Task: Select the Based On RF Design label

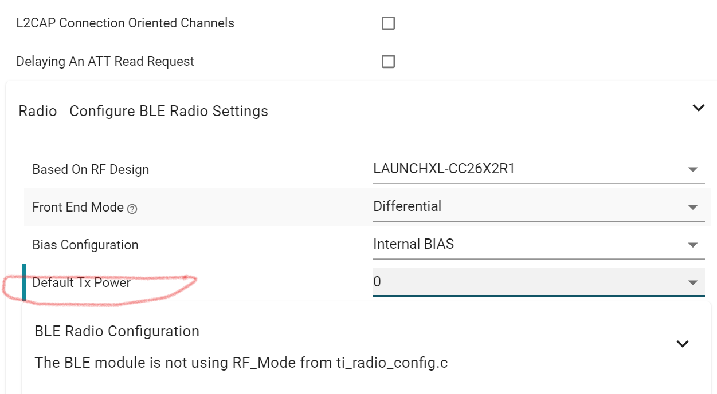Action: click(91, 170)
